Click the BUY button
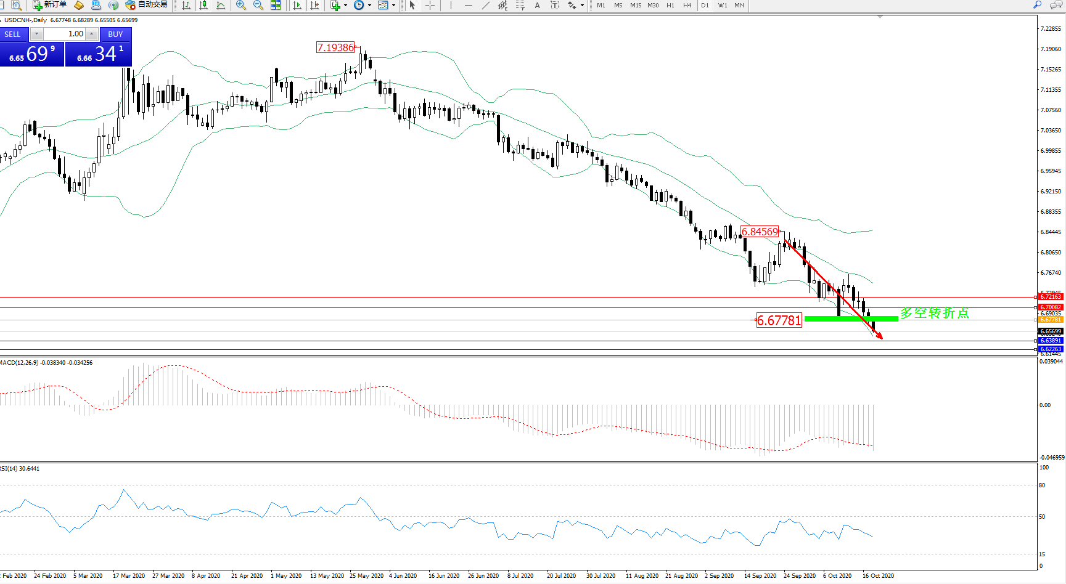 click(x=115, y=34)
